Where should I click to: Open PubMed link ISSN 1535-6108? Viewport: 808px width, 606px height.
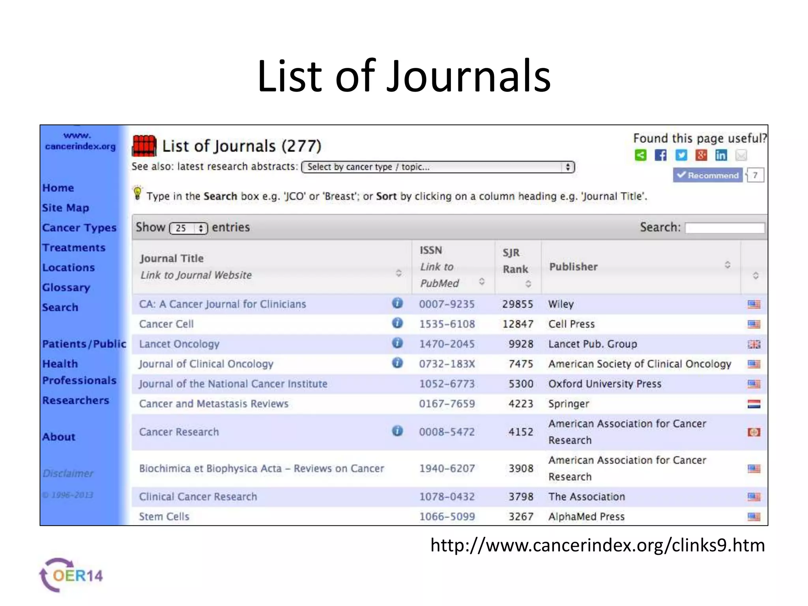click(x=447, y=324)
